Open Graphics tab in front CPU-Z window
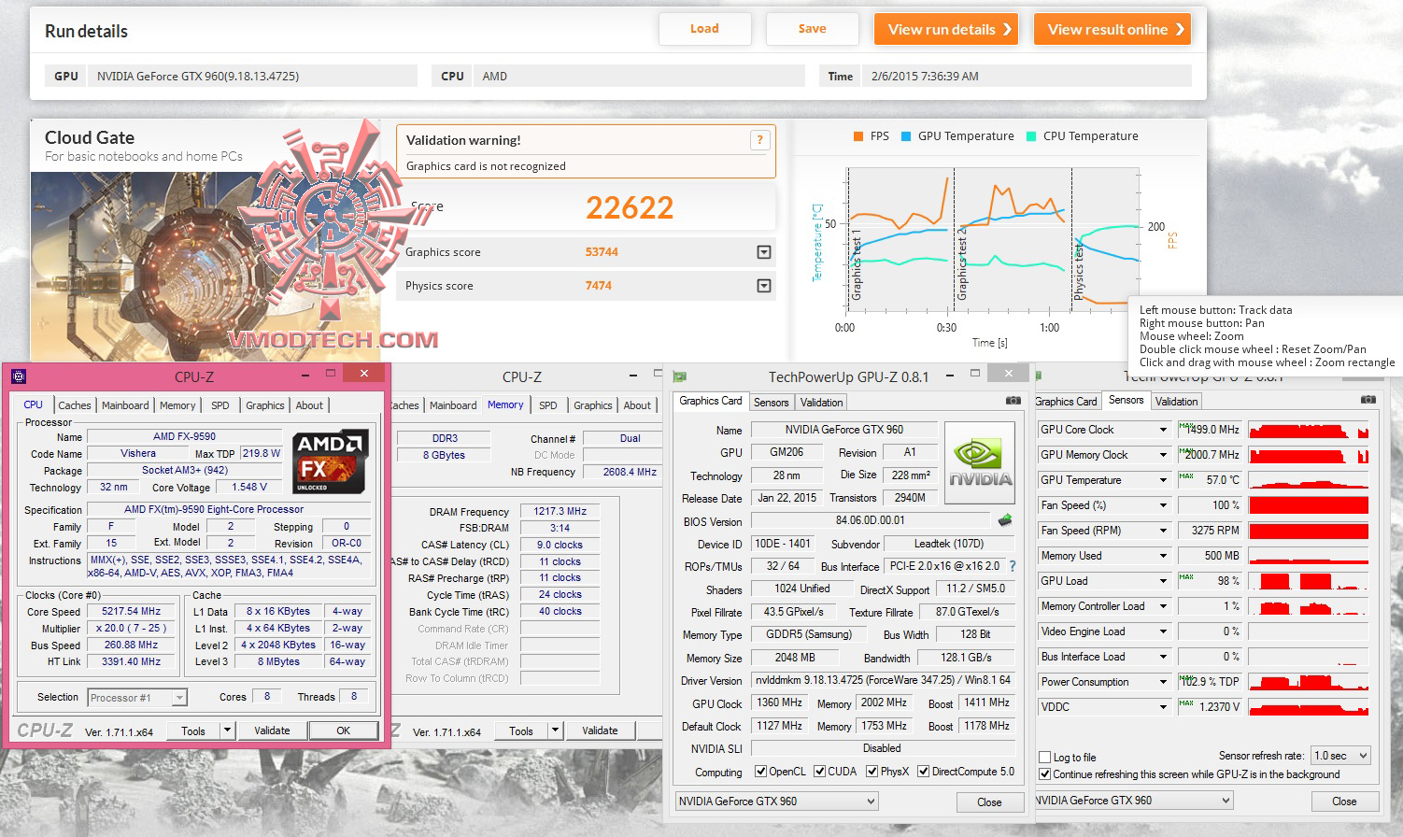Image resolution: width=1403 pixels, height=837 pixels. tap(265, 405)
